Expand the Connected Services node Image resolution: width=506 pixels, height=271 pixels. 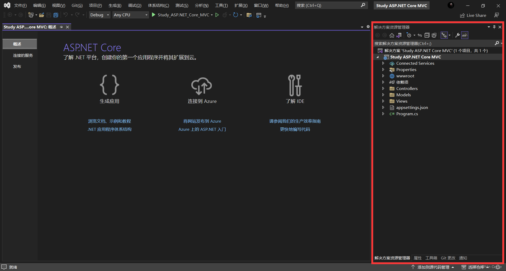[383, 63]
